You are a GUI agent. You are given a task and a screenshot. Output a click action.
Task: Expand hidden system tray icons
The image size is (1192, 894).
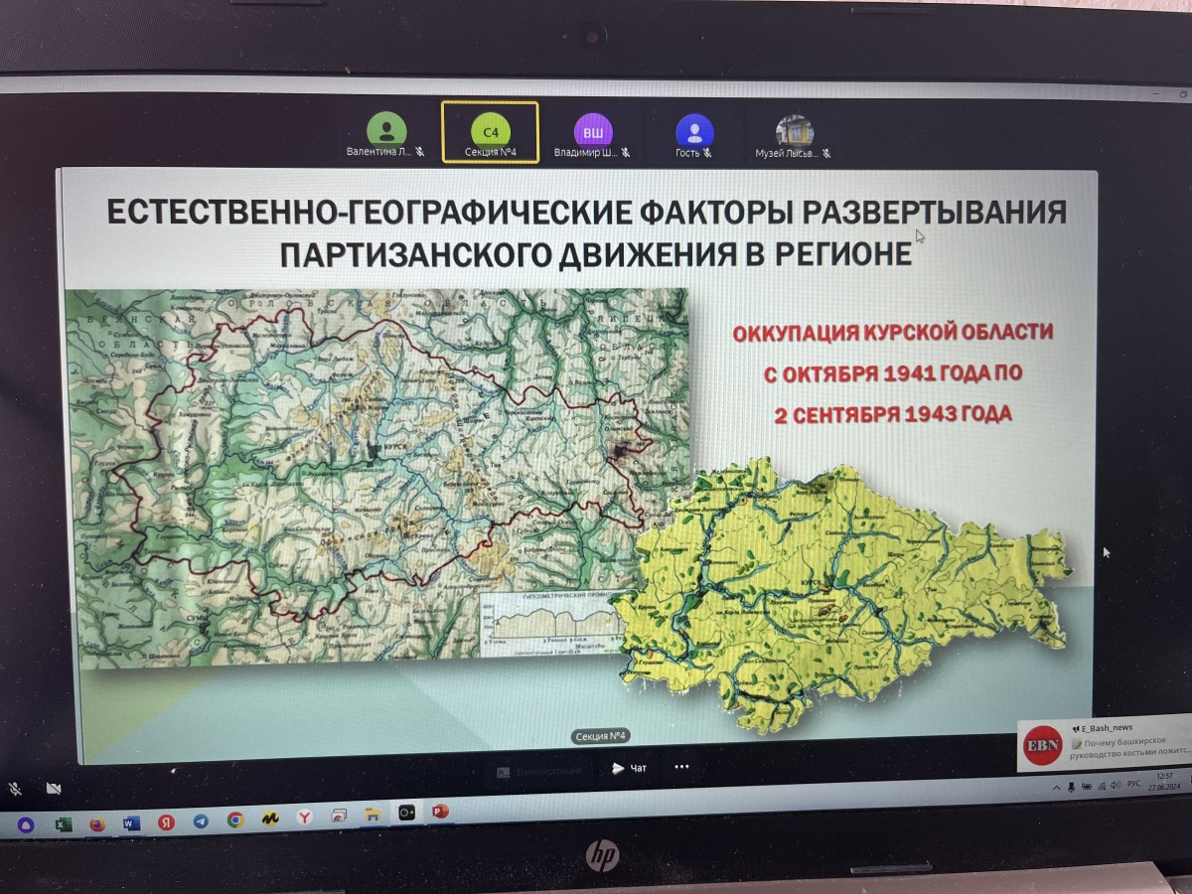(x=1056, y=787)
